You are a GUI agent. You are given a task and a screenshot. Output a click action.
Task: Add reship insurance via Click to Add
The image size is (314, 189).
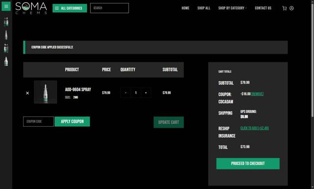(254, 128)
